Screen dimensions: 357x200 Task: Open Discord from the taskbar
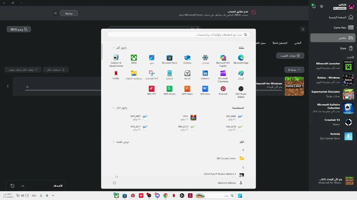157,196
